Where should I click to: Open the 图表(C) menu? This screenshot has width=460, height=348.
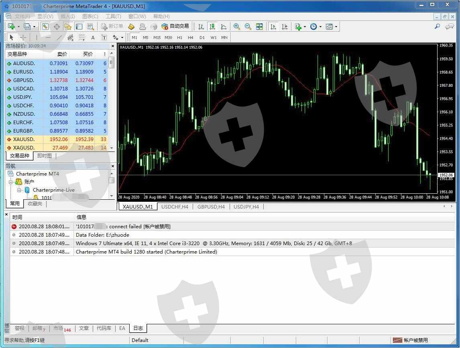[x=90, y=16]
